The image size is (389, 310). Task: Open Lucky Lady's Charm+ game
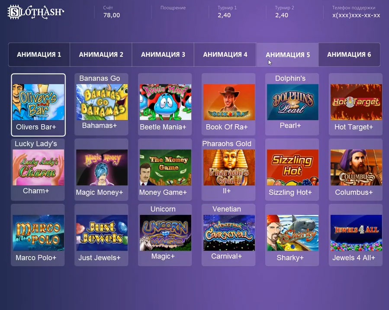coord(38,170)
